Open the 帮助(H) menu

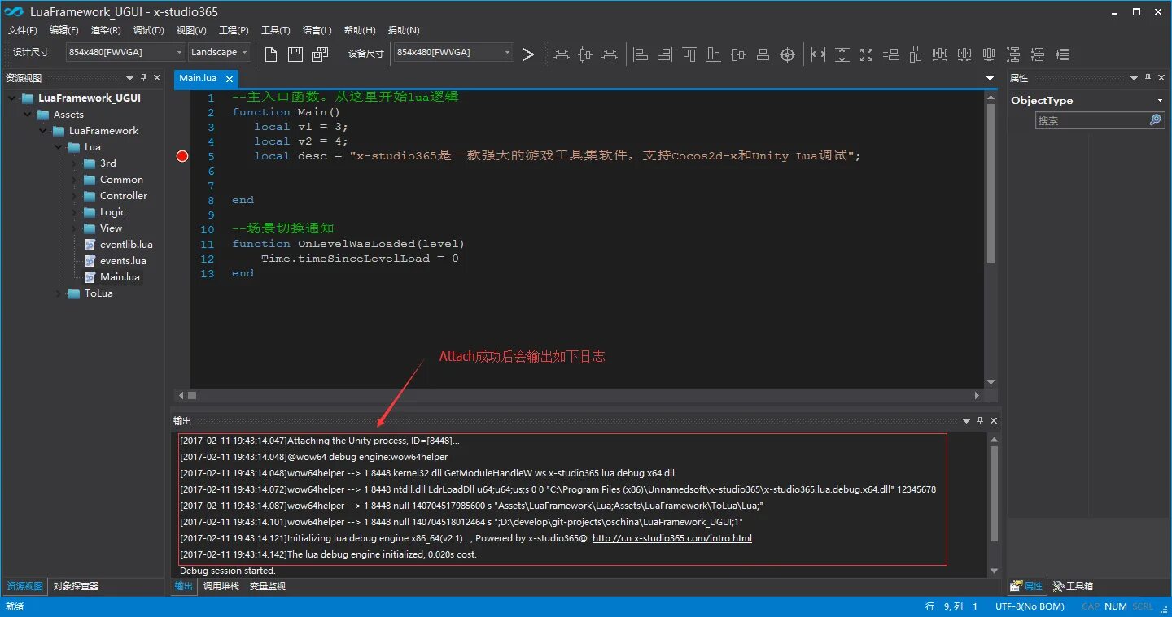coord(360,30)
